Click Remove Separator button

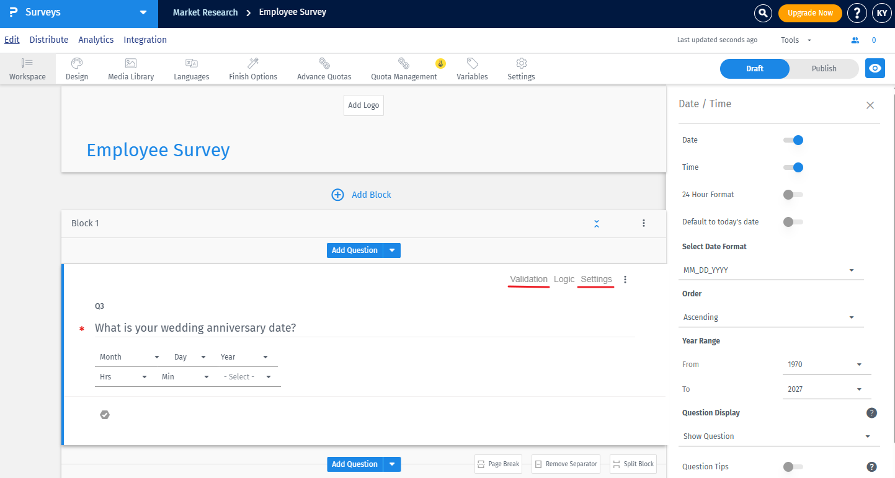click(x=566, y=464)
